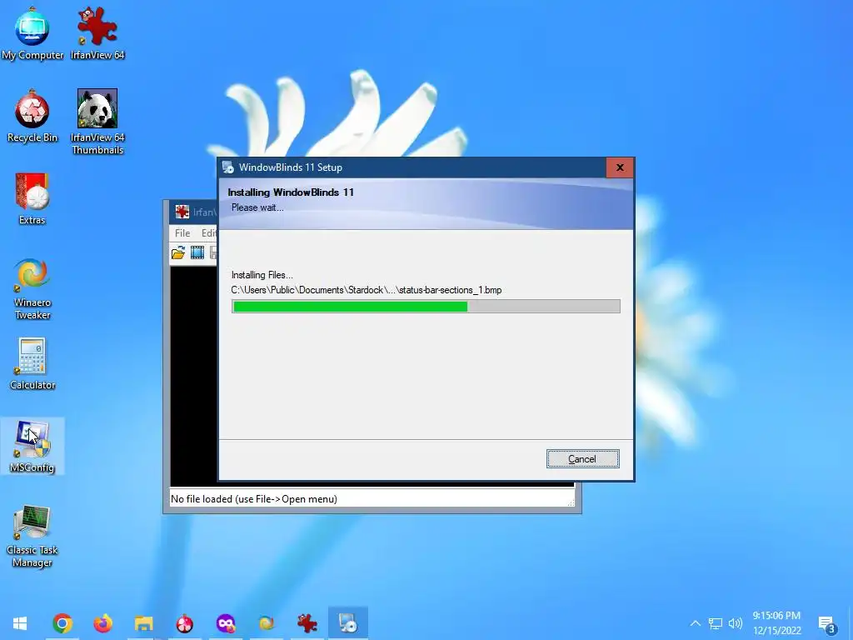Select the Classic Task Manager desktop icon
The image size is (853, 640).
pos(32,536)
